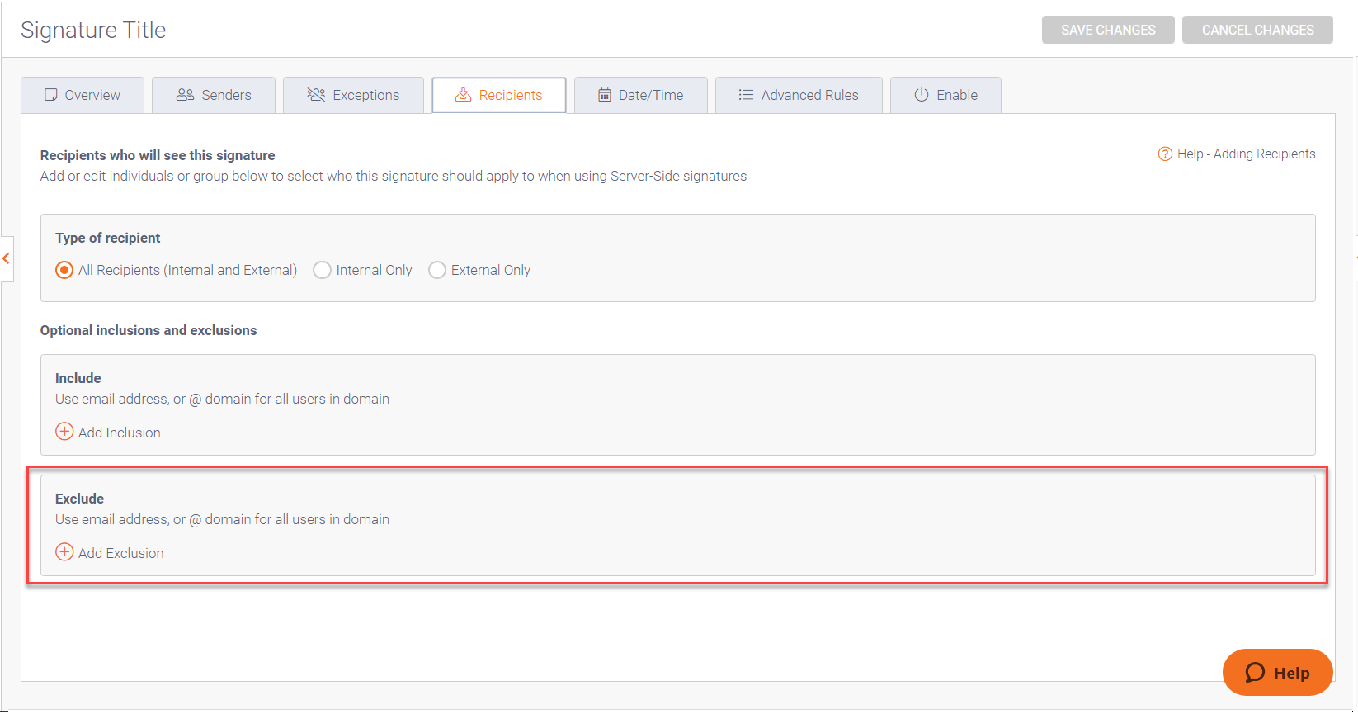Click the Date/Time calendar icon

point(605,95)
